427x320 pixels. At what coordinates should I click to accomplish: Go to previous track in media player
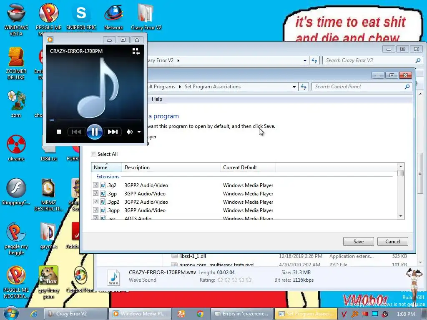point(76,132)
